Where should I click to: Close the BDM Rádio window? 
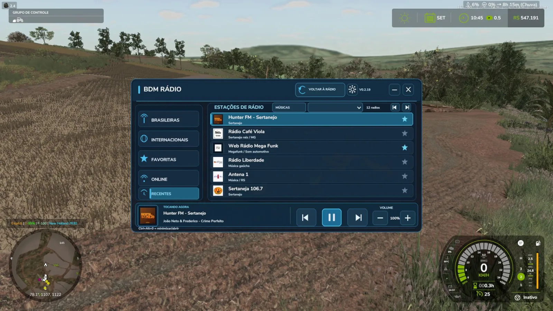click(408, 90)
